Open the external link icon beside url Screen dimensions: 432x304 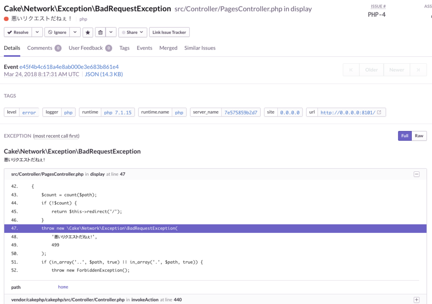coord(379,112)
